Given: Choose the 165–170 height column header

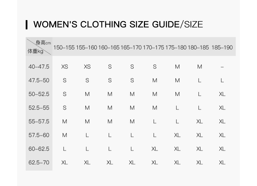Looking at the screenshot, I should pyautogui.click(x=131, y=48).
